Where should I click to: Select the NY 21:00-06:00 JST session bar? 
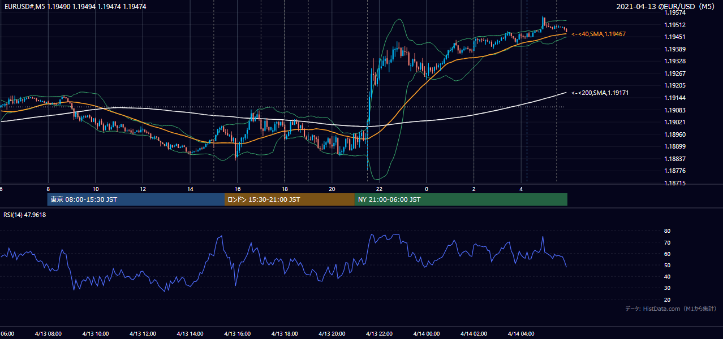(x=461, y=199)
